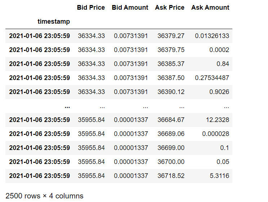268x202 pixels.
Task: Select the Ask Amount column header
Action: click(x=210, y=8)
